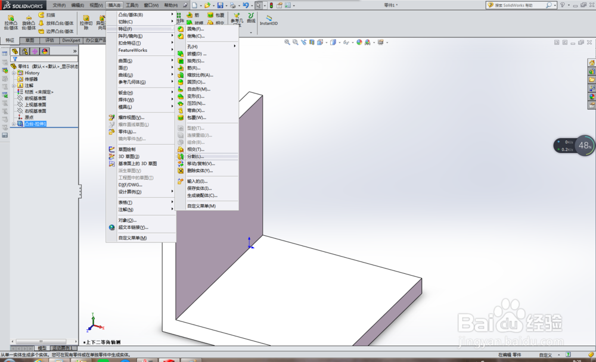Click the save (floppy disk) icon
The width and height of the screenshot is (596, 362).
point(220,5)
